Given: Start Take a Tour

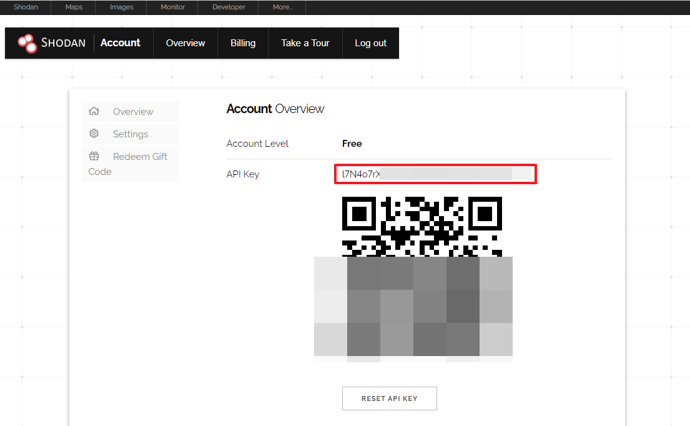Looking at the screenshot, I should [x=305, y=43].
